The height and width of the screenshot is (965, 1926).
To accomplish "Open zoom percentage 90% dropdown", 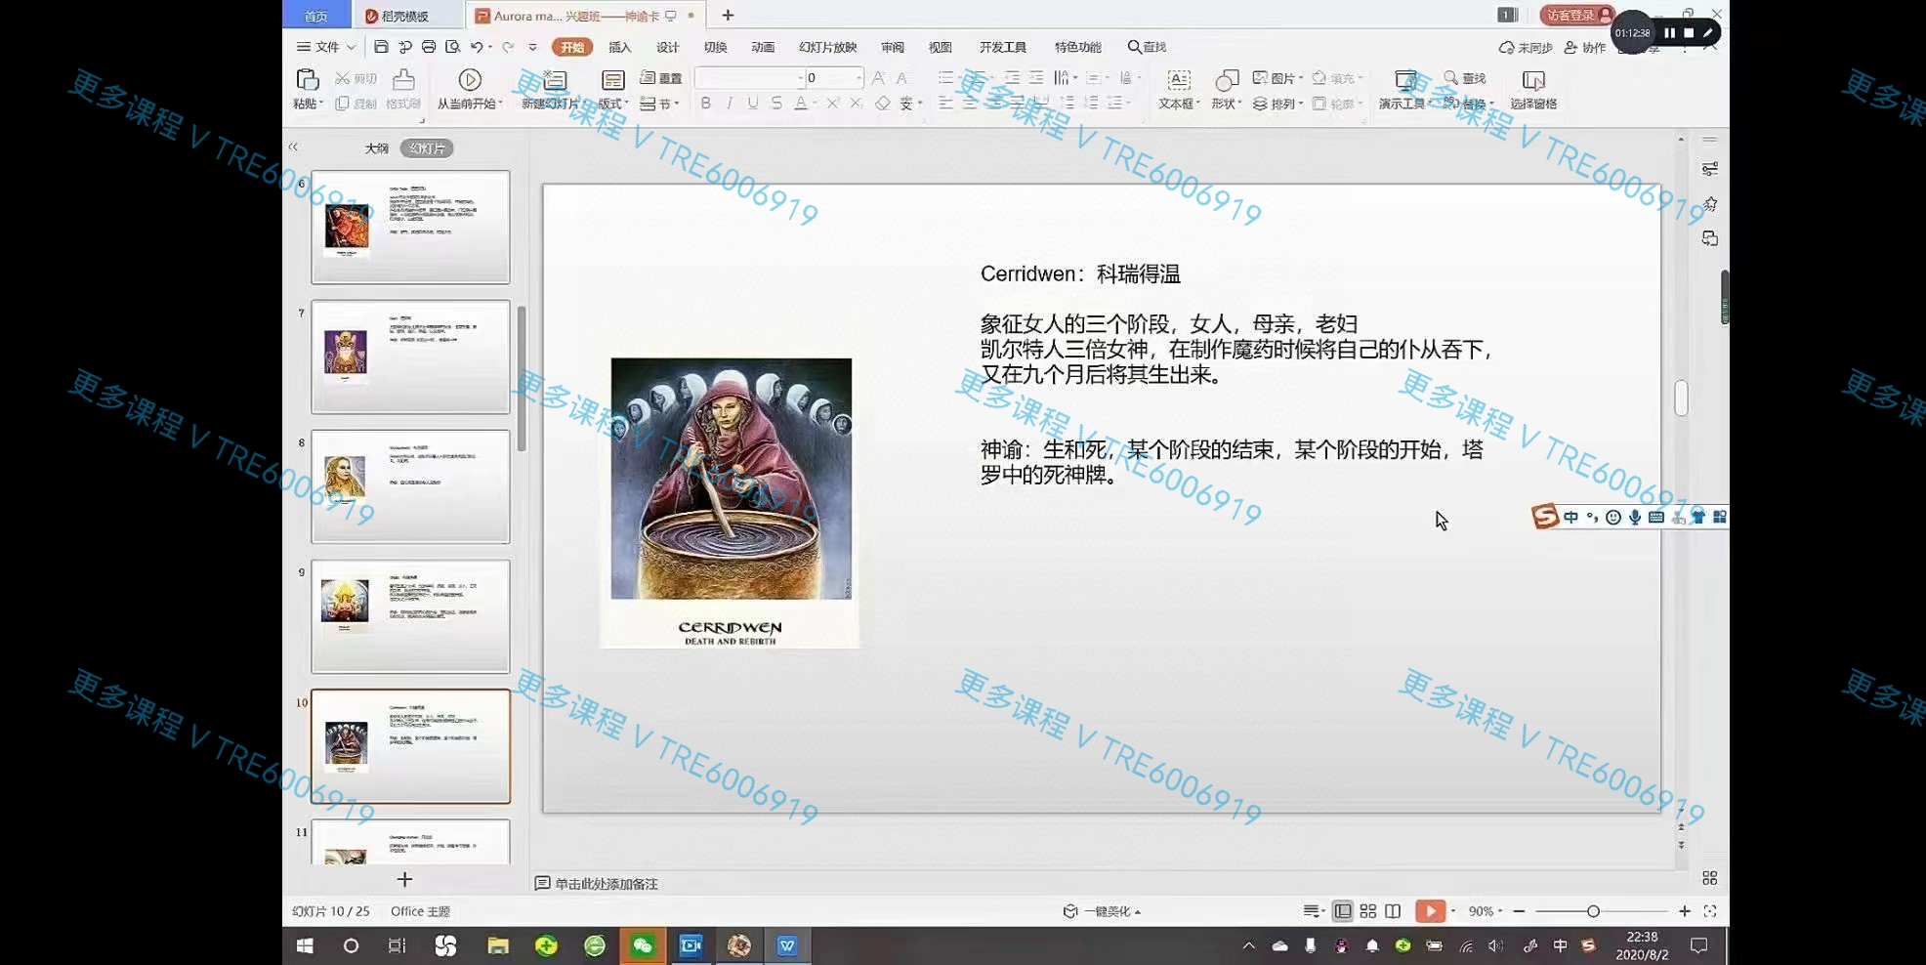I will coord(1486,911).
